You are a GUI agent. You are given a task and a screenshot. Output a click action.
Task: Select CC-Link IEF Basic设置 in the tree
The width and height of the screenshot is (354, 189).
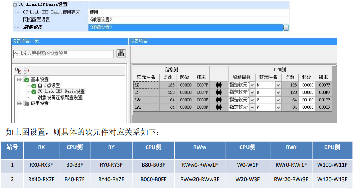(61, 91)
